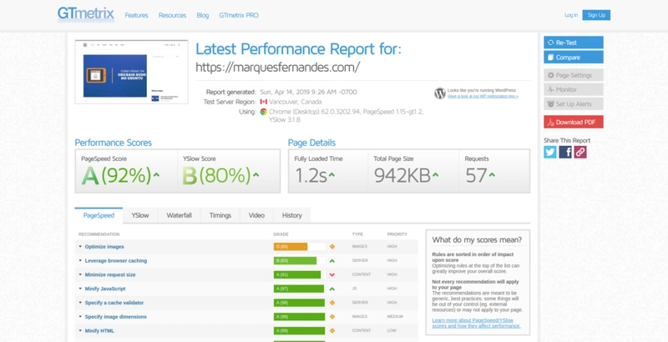
Task: Click the 57 requests value
Action: click(476, 175)
